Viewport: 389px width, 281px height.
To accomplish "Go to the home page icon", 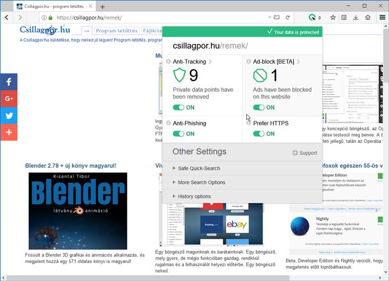I will pos(368,18).
